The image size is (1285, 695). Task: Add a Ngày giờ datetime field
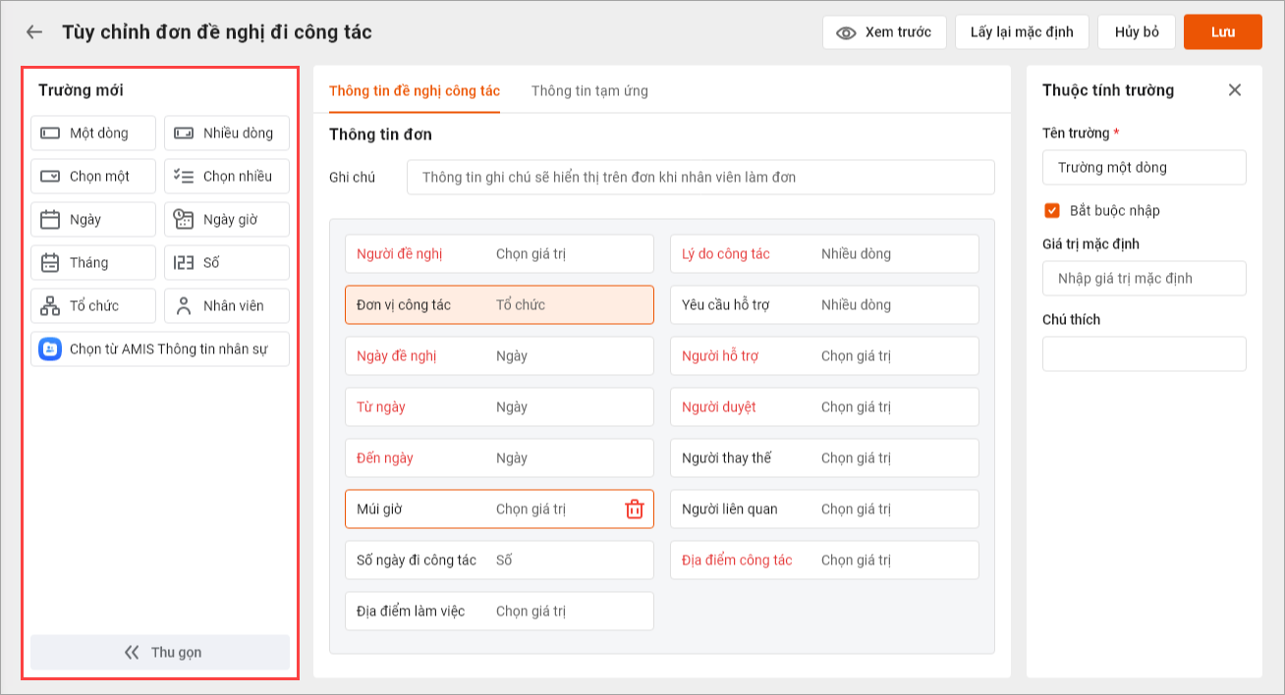click(227, 220)
